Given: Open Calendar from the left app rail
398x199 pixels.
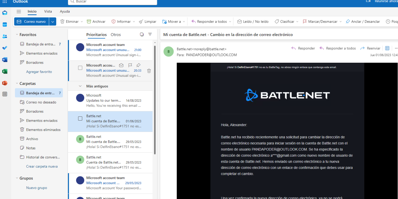Looking at the screenshot, I should [5, 24].
